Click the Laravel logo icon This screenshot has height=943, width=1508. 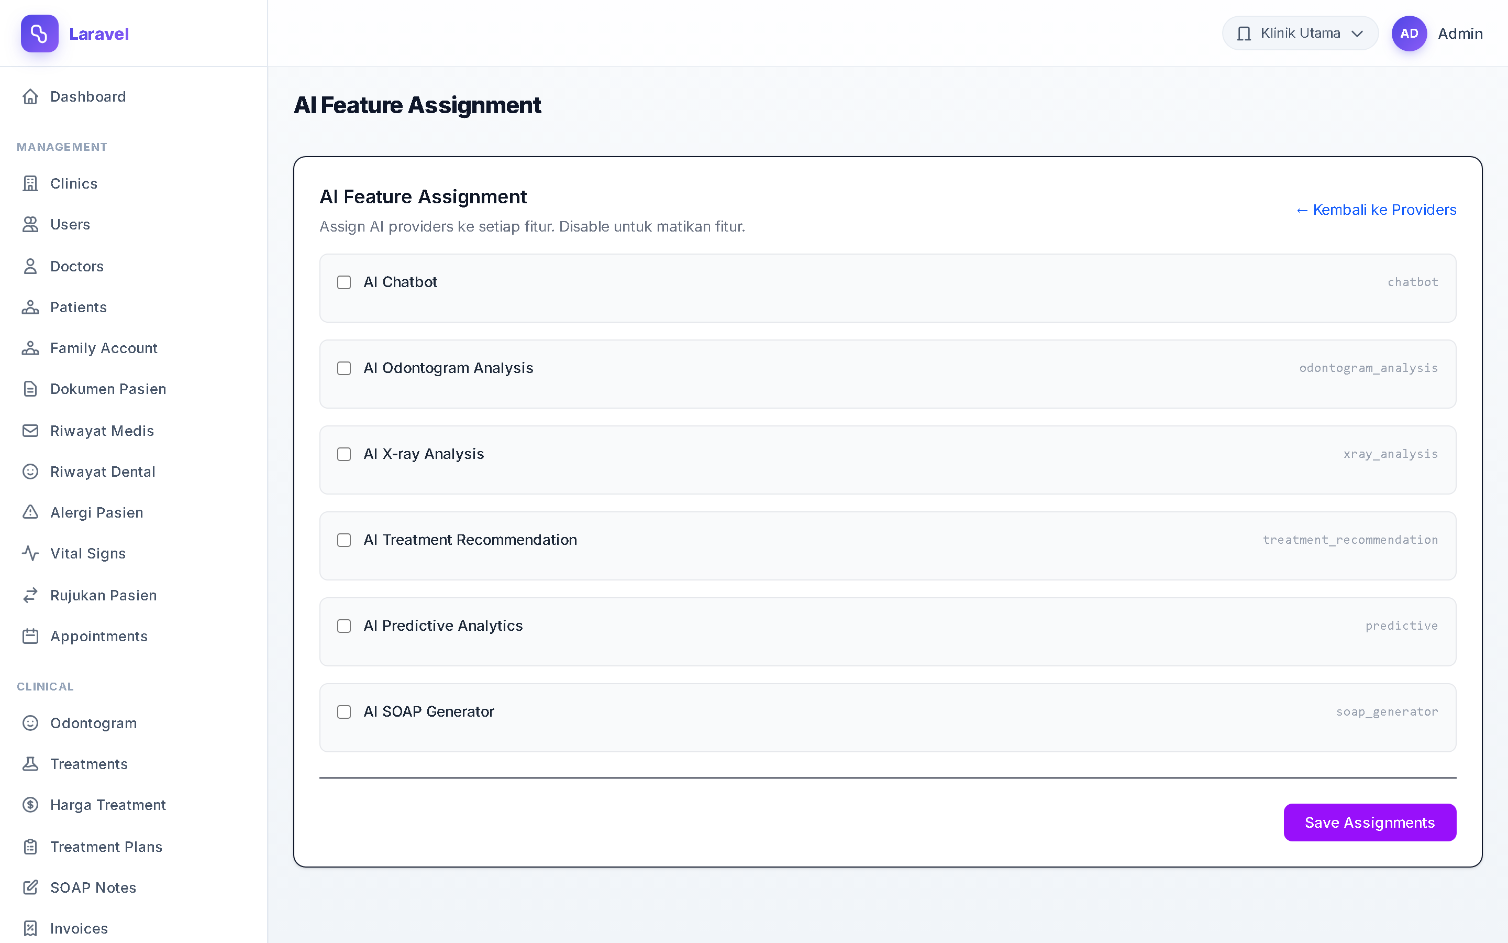pyautogui.click(x=39, y=34)
